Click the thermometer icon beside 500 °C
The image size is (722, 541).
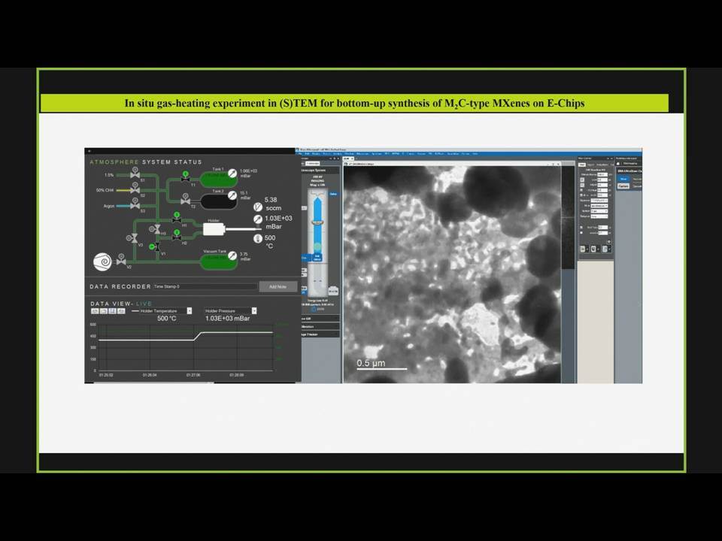coord(258,238)
